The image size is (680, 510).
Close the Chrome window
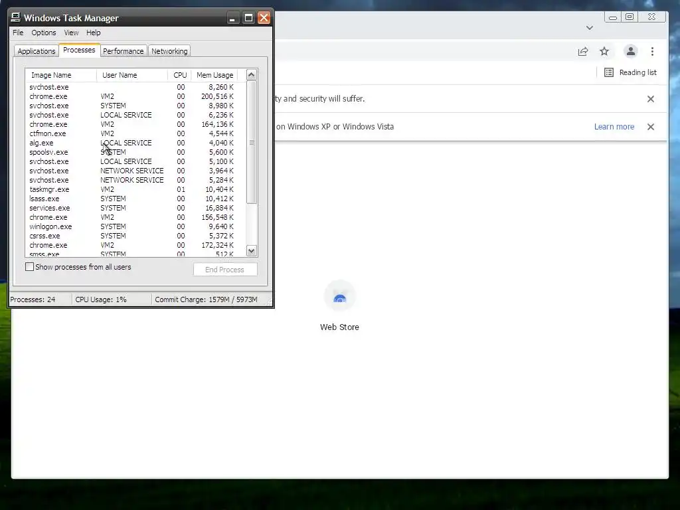[x=652, y=17]
